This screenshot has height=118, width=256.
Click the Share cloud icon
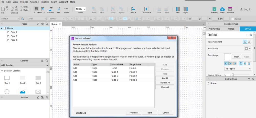222,9
